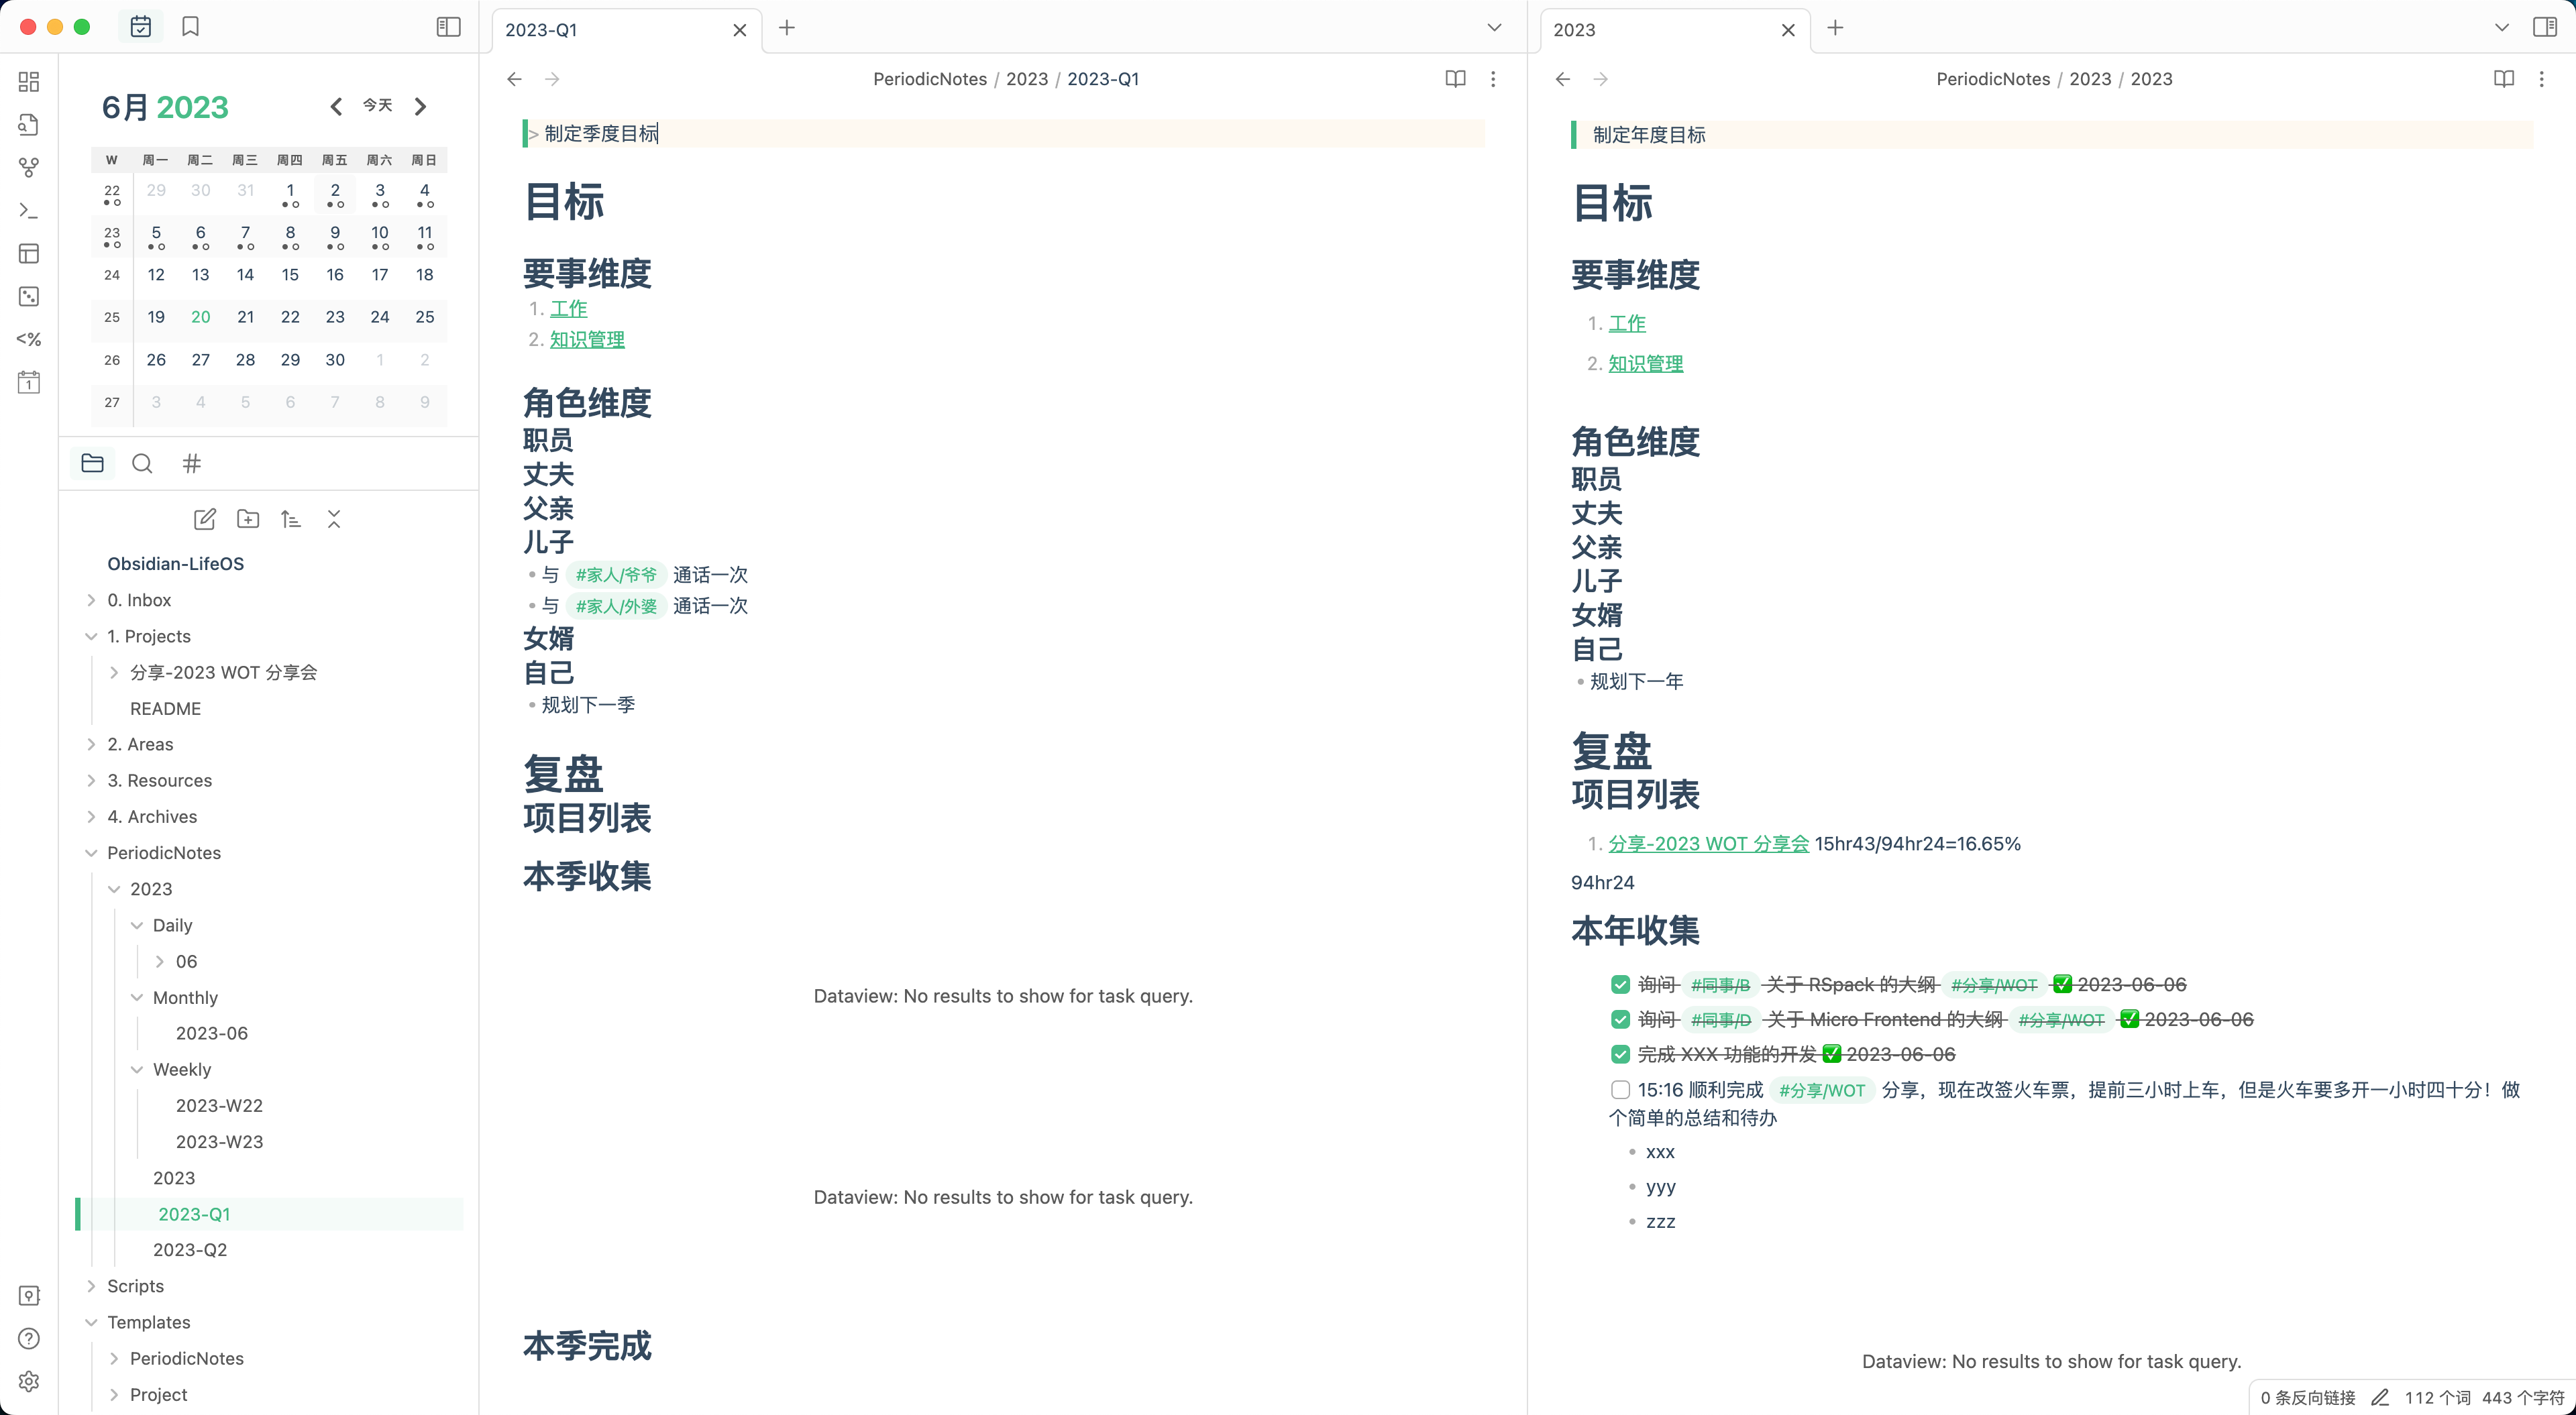This screenshot has height=1415, width=2576.
Task: Click the change sort order icon
Action: click(x=291, y=519)
